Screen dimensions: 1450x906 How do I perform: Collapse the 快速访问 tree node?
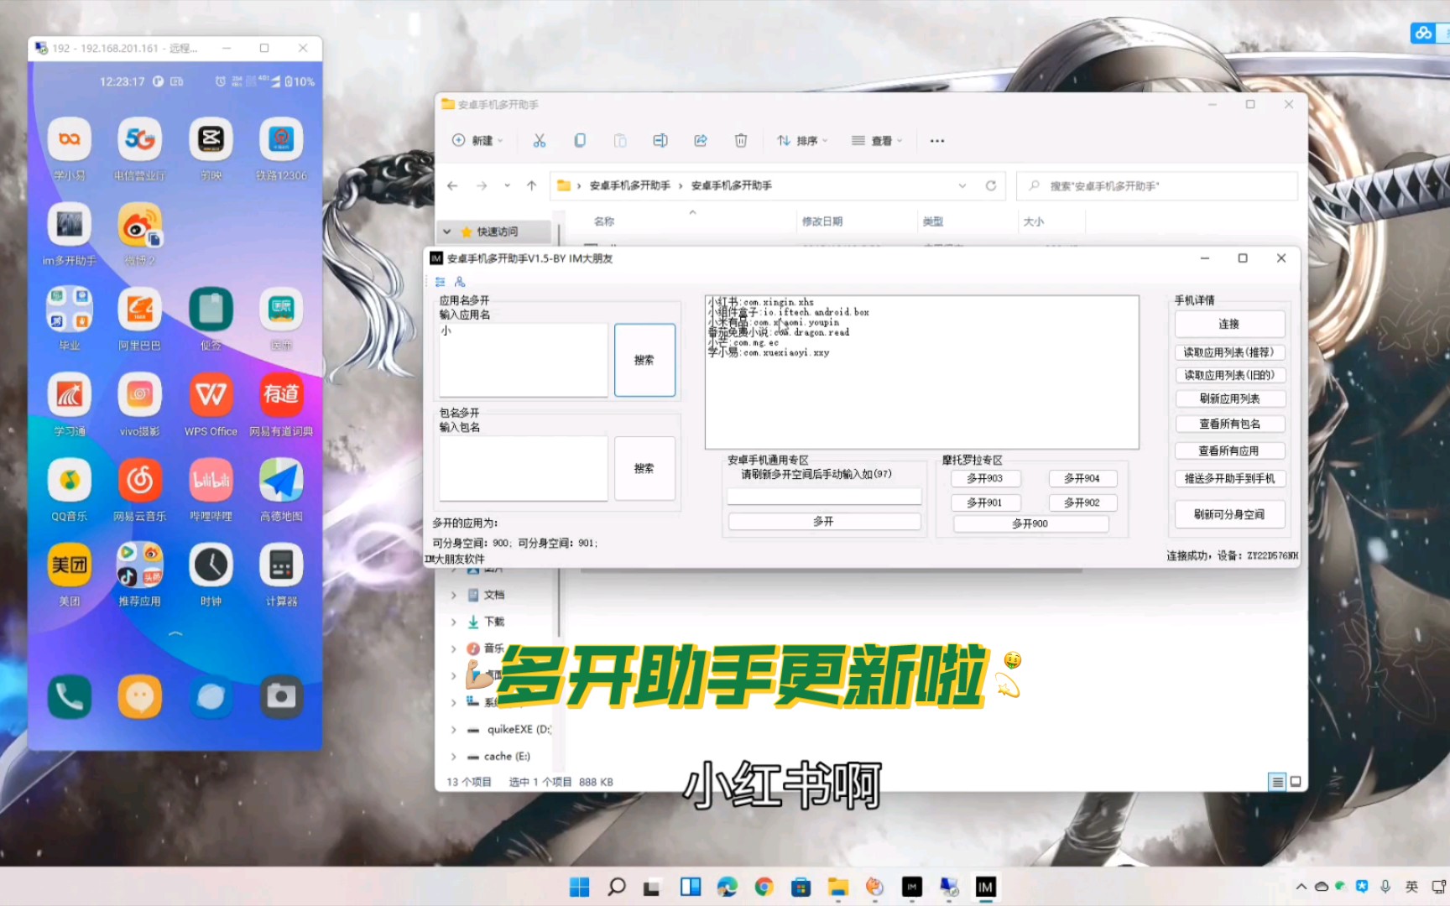tap(447, 232)
